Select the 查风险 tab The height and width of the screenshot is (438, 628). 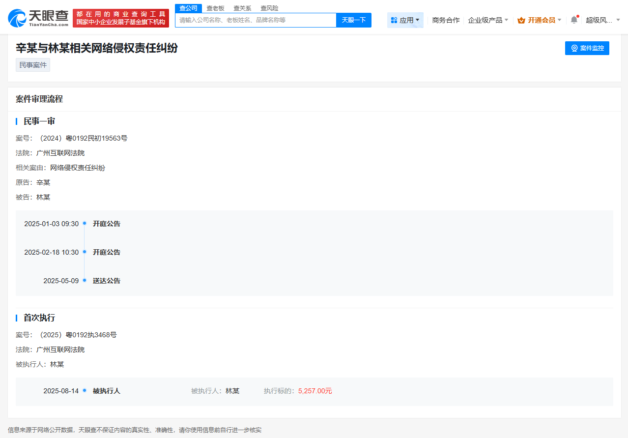pyautogui.click(x=269, y=8)
